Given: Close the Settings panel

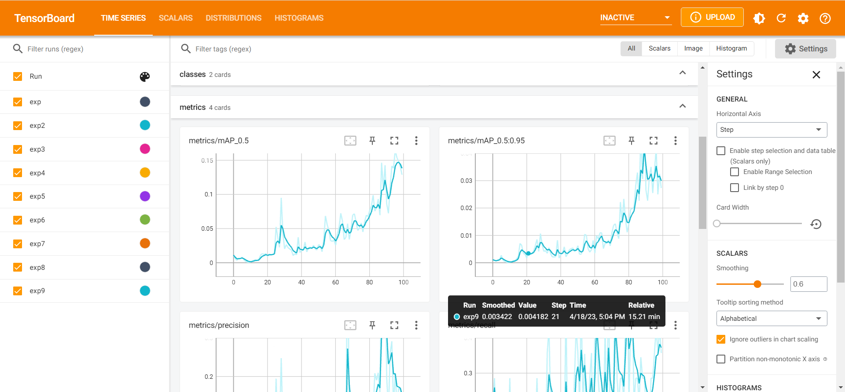Looking at the screenshot, I should [816, 75].
